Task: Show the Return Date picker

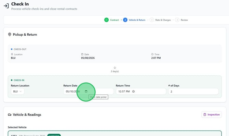Action: point(86,91)
